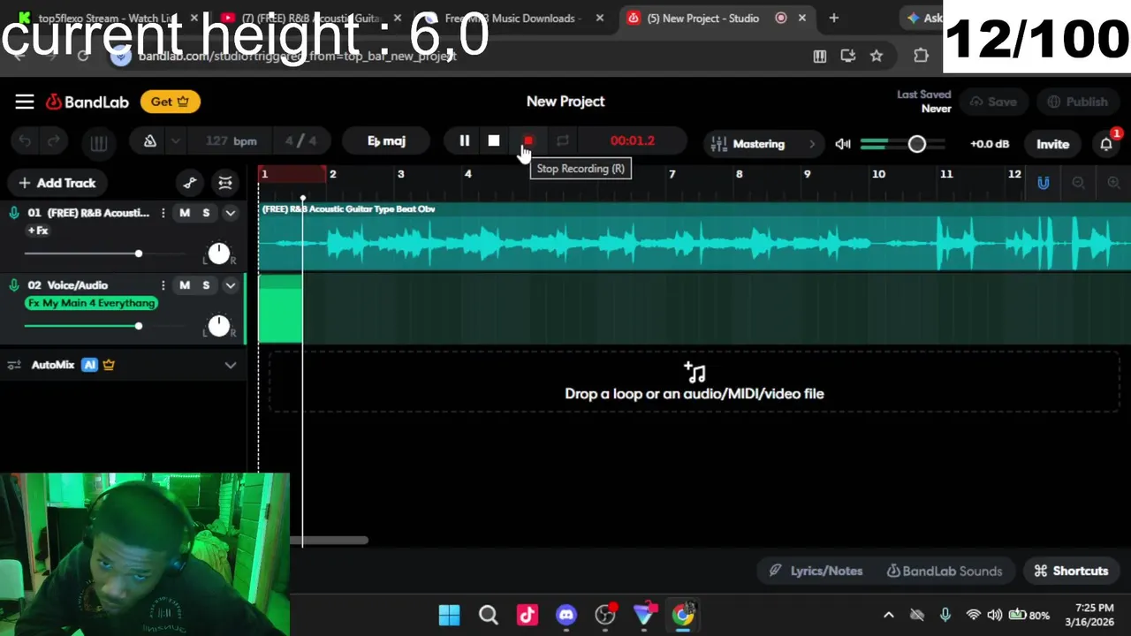Pause playback

(464, 141)
